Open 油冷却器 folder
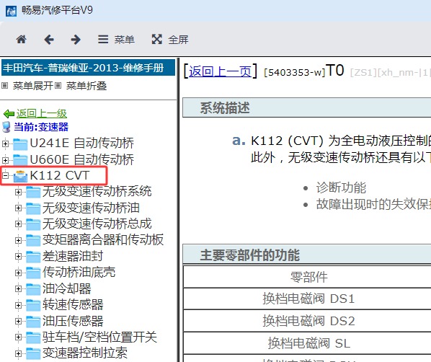 click(67, 288)
